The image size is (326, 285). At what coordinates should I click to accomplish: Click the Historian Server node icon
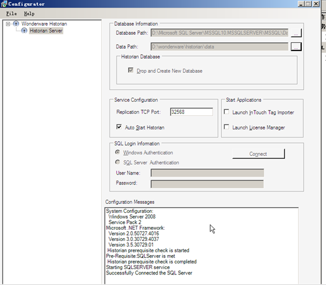tap(24, 31)
